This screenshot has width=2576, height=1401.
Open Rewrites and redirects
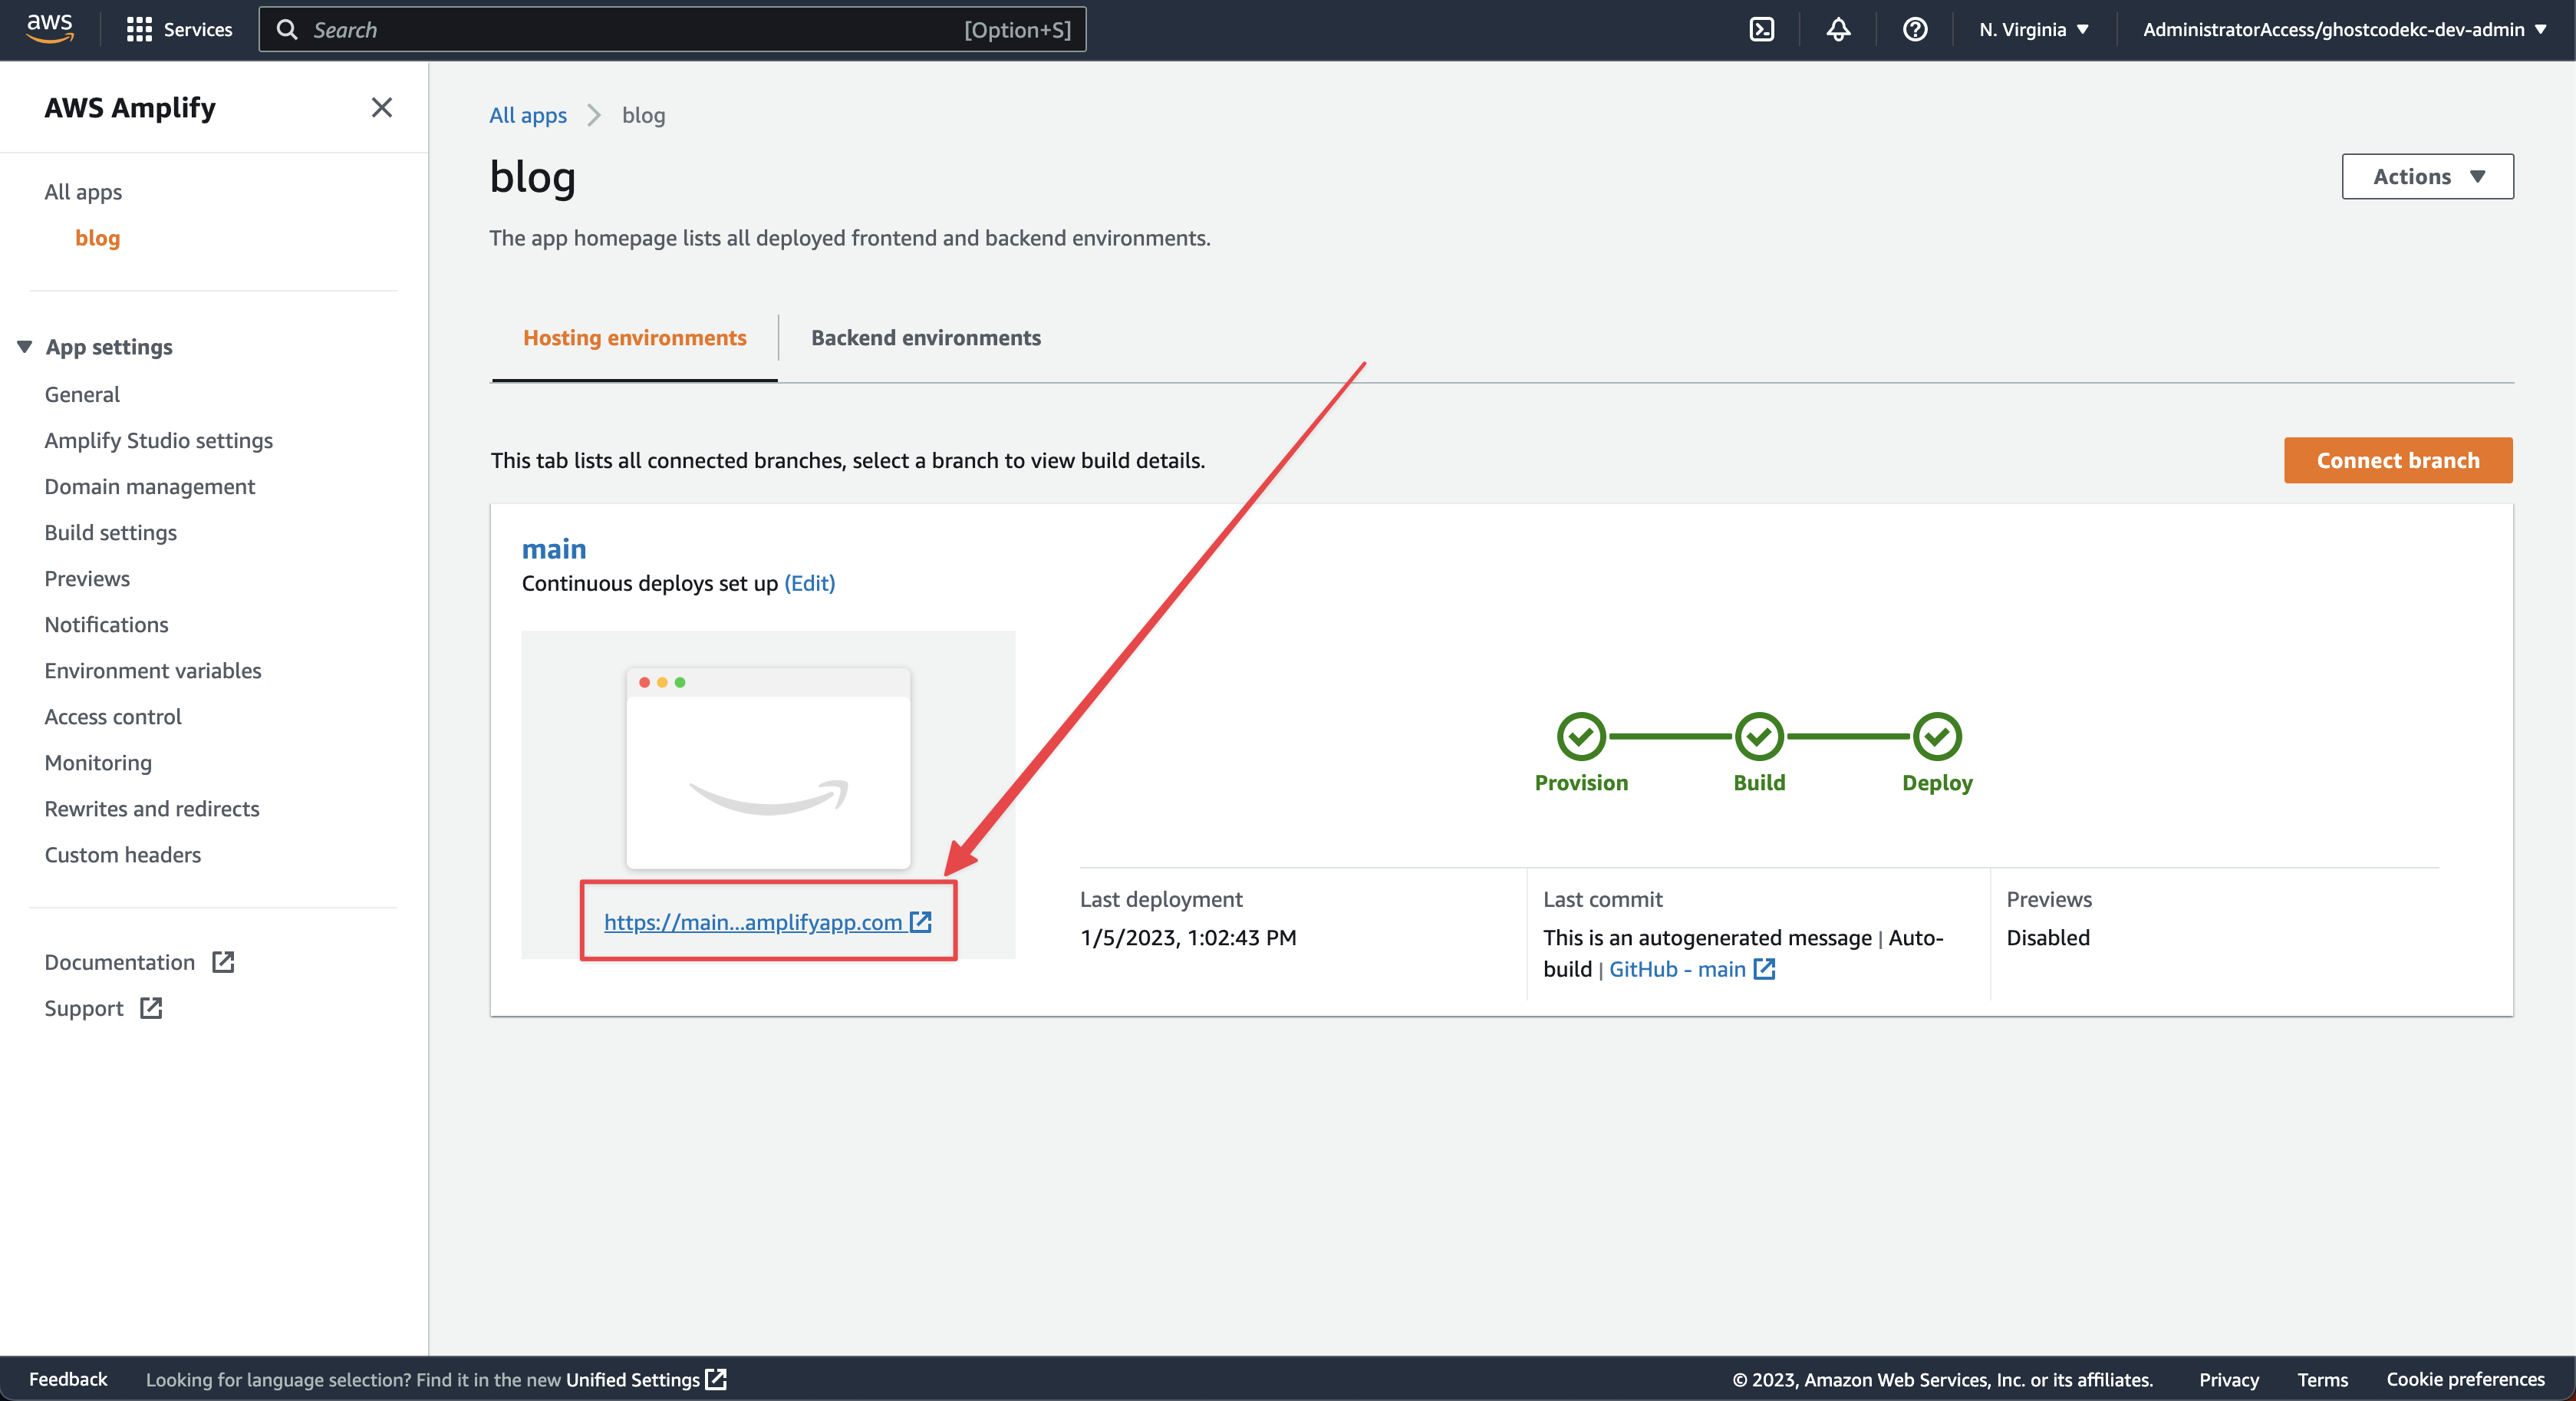coord(152,808)
